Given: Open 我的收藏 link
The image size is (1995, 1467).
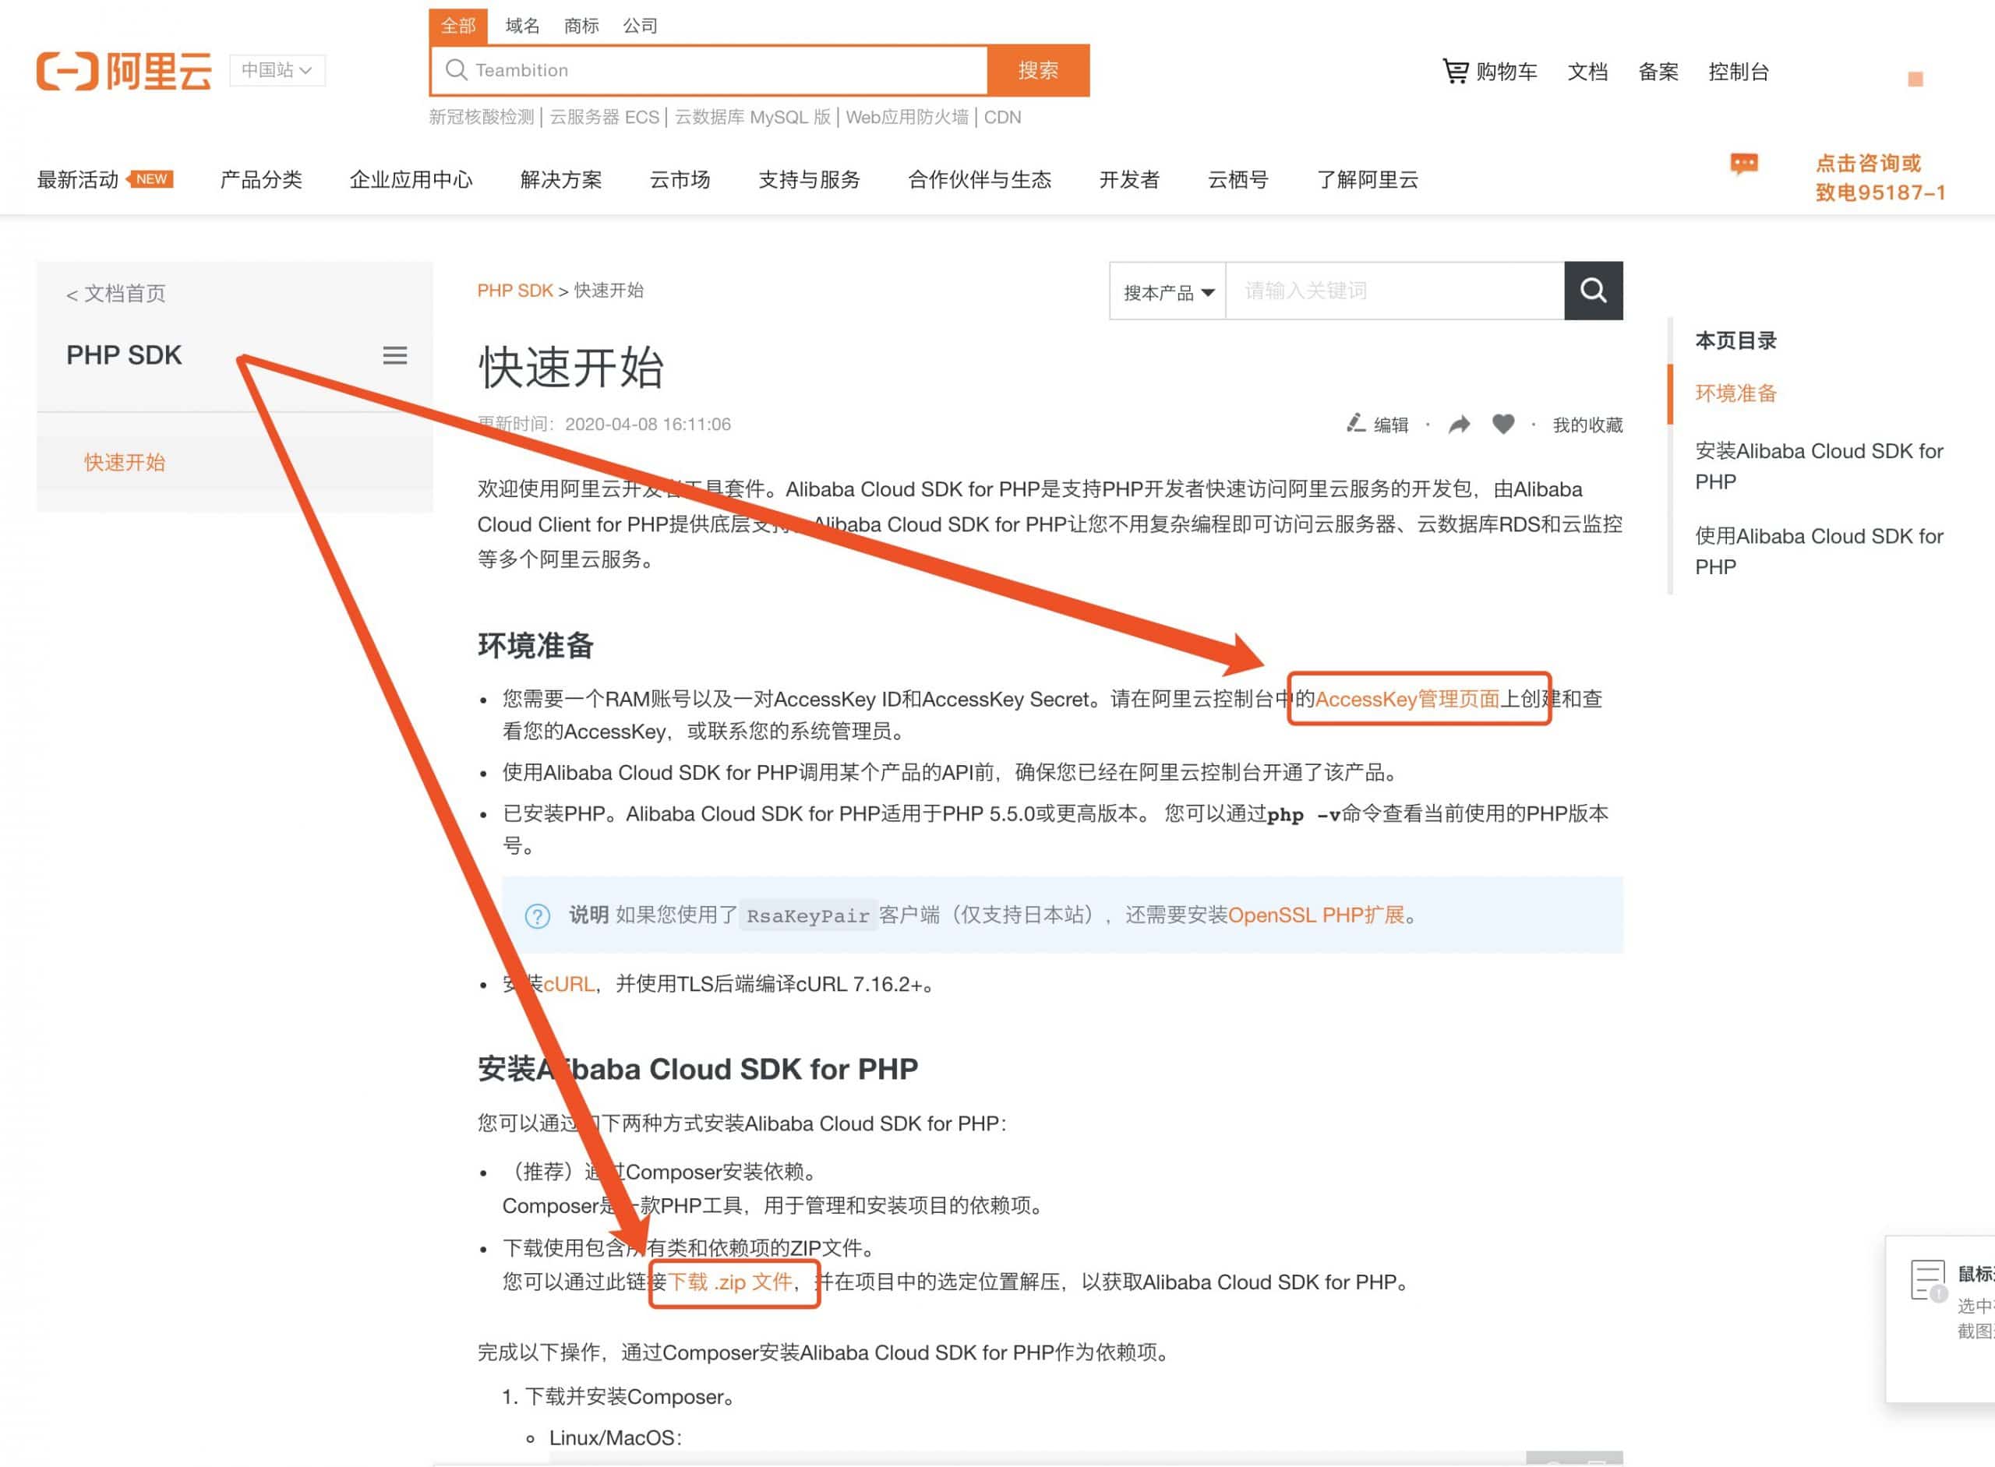Looking at the screenshot, I should [1587, 425].
